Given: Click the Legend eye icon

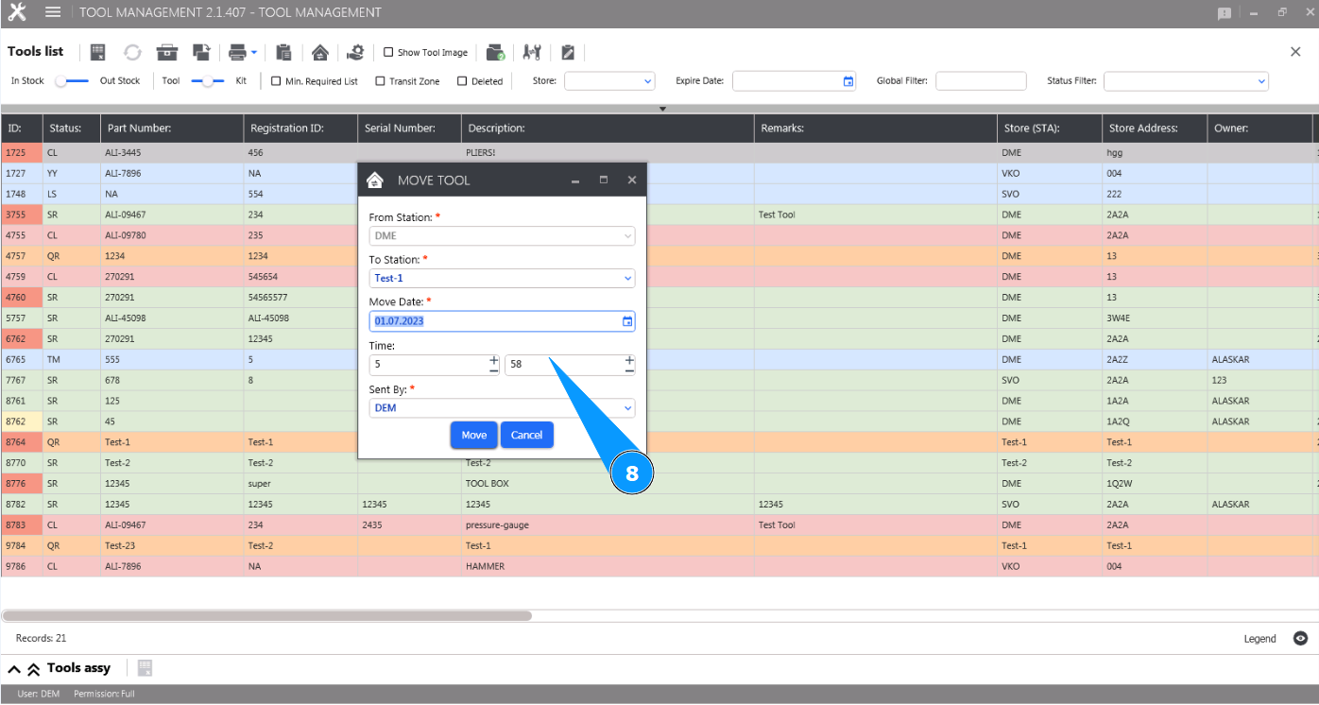Looking at the screenshot, I should click(x=1300, y=639).
